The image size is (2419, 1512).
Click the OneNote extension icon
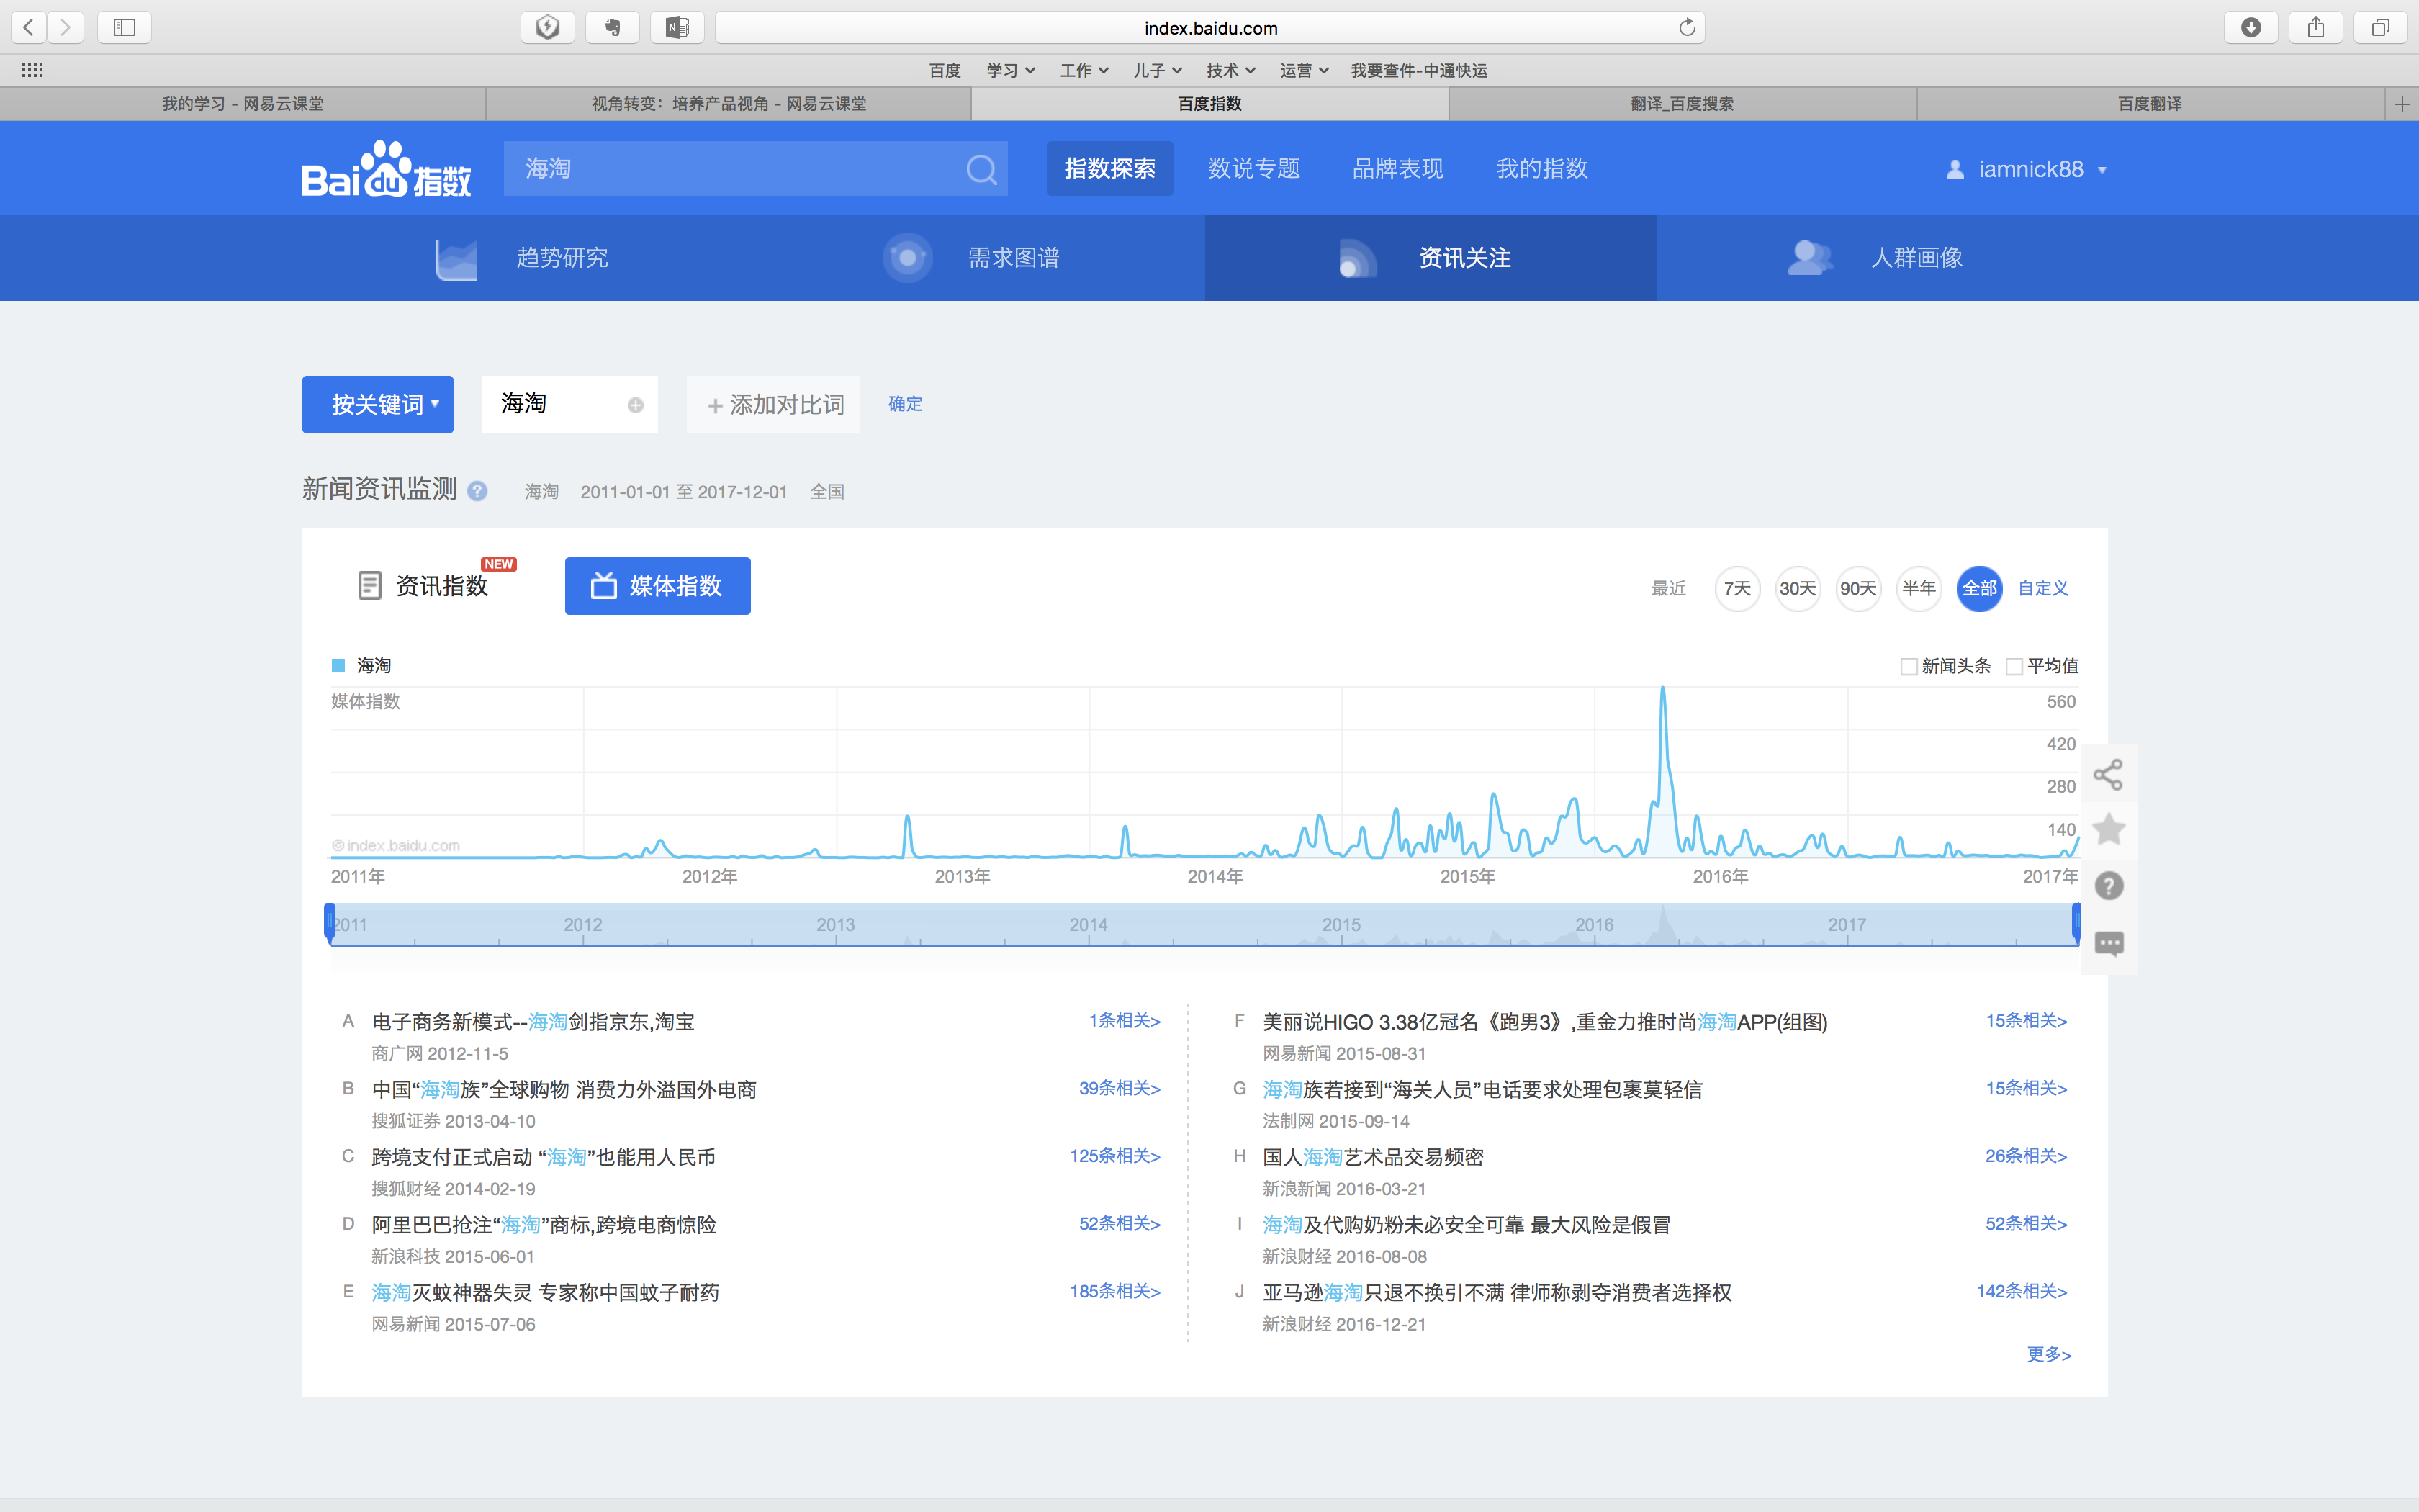(677, 27)
